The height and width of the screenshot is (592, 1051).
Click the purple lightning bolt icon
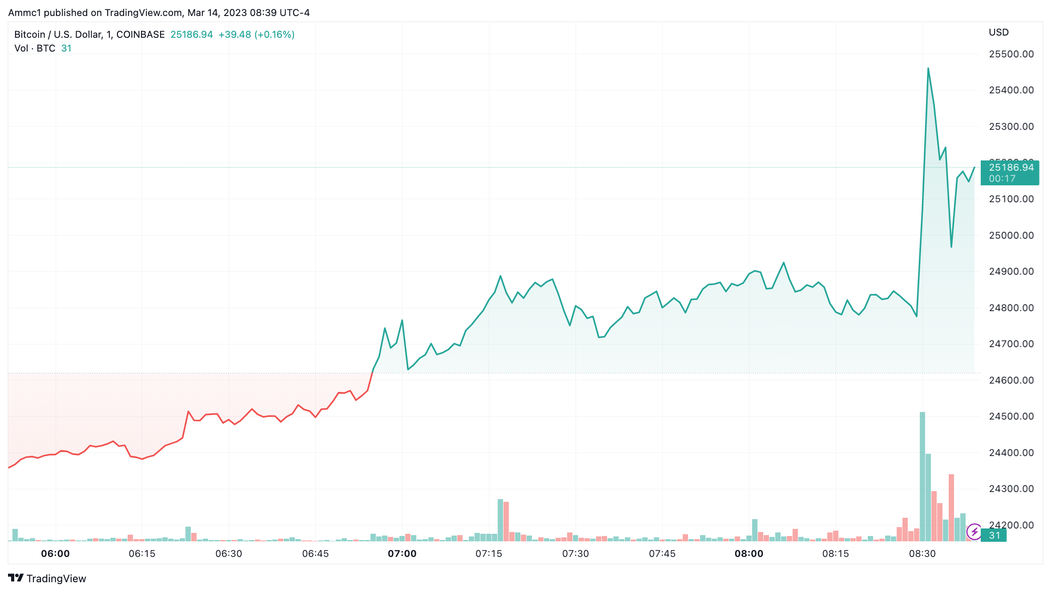(974, 532)
